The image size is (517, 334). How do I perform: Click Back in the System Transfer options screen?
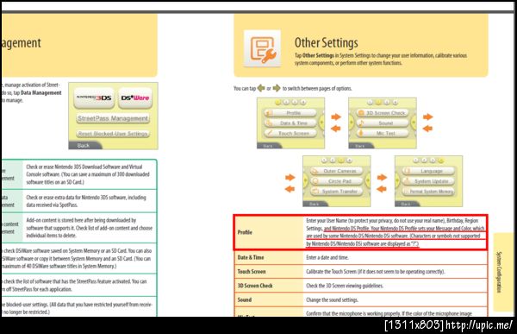click(315, 204)
